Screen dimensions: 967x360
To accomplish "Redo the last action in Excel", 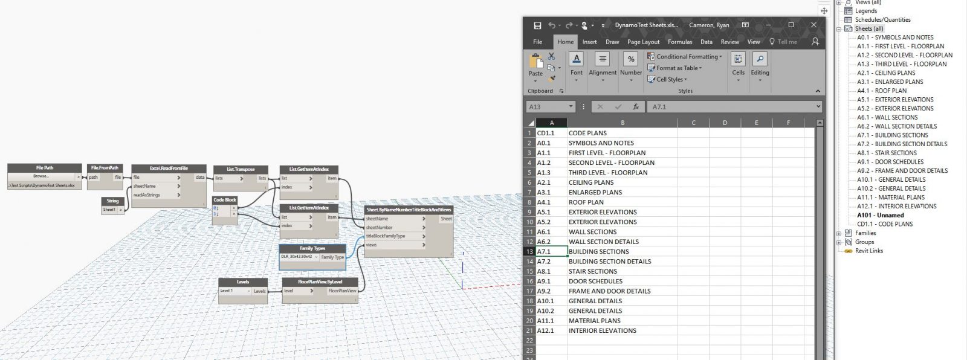I will tap(569, 25).
